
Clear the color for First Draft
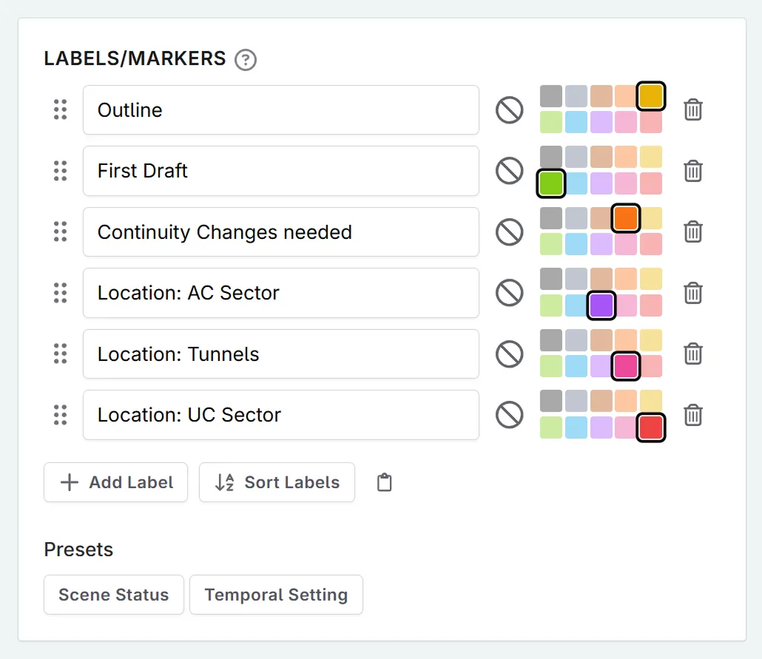[x=509, y=171]
